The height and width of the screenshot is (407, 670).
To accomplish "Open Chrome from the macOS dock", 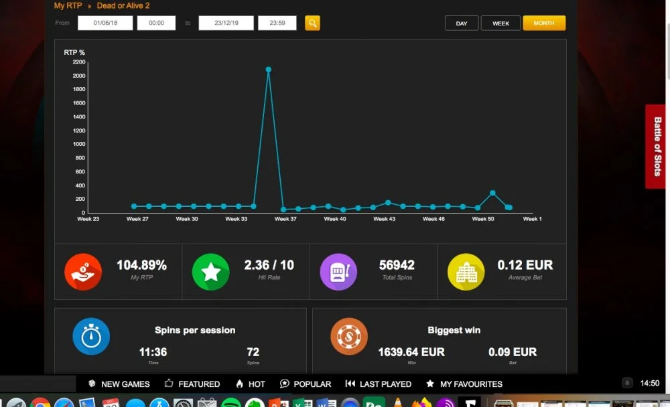I will pos(40,402).
